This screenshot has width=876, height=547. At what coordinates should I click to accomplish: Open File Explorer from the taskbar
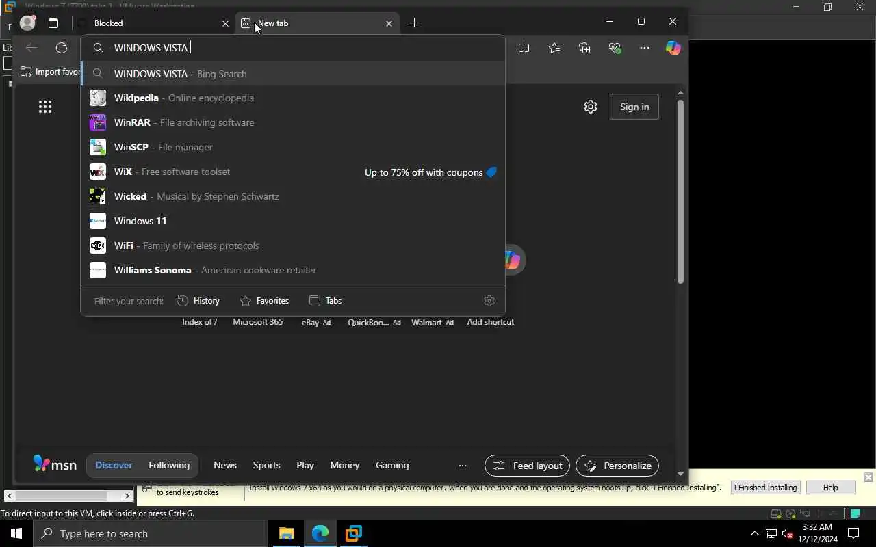286,533
